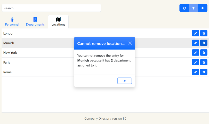Open the filter funnel button
Screen dimensions: 209x124
coord(193,8)
